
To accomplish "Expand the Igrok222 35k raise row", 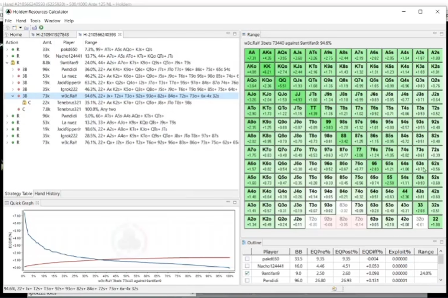I will 7,136.
